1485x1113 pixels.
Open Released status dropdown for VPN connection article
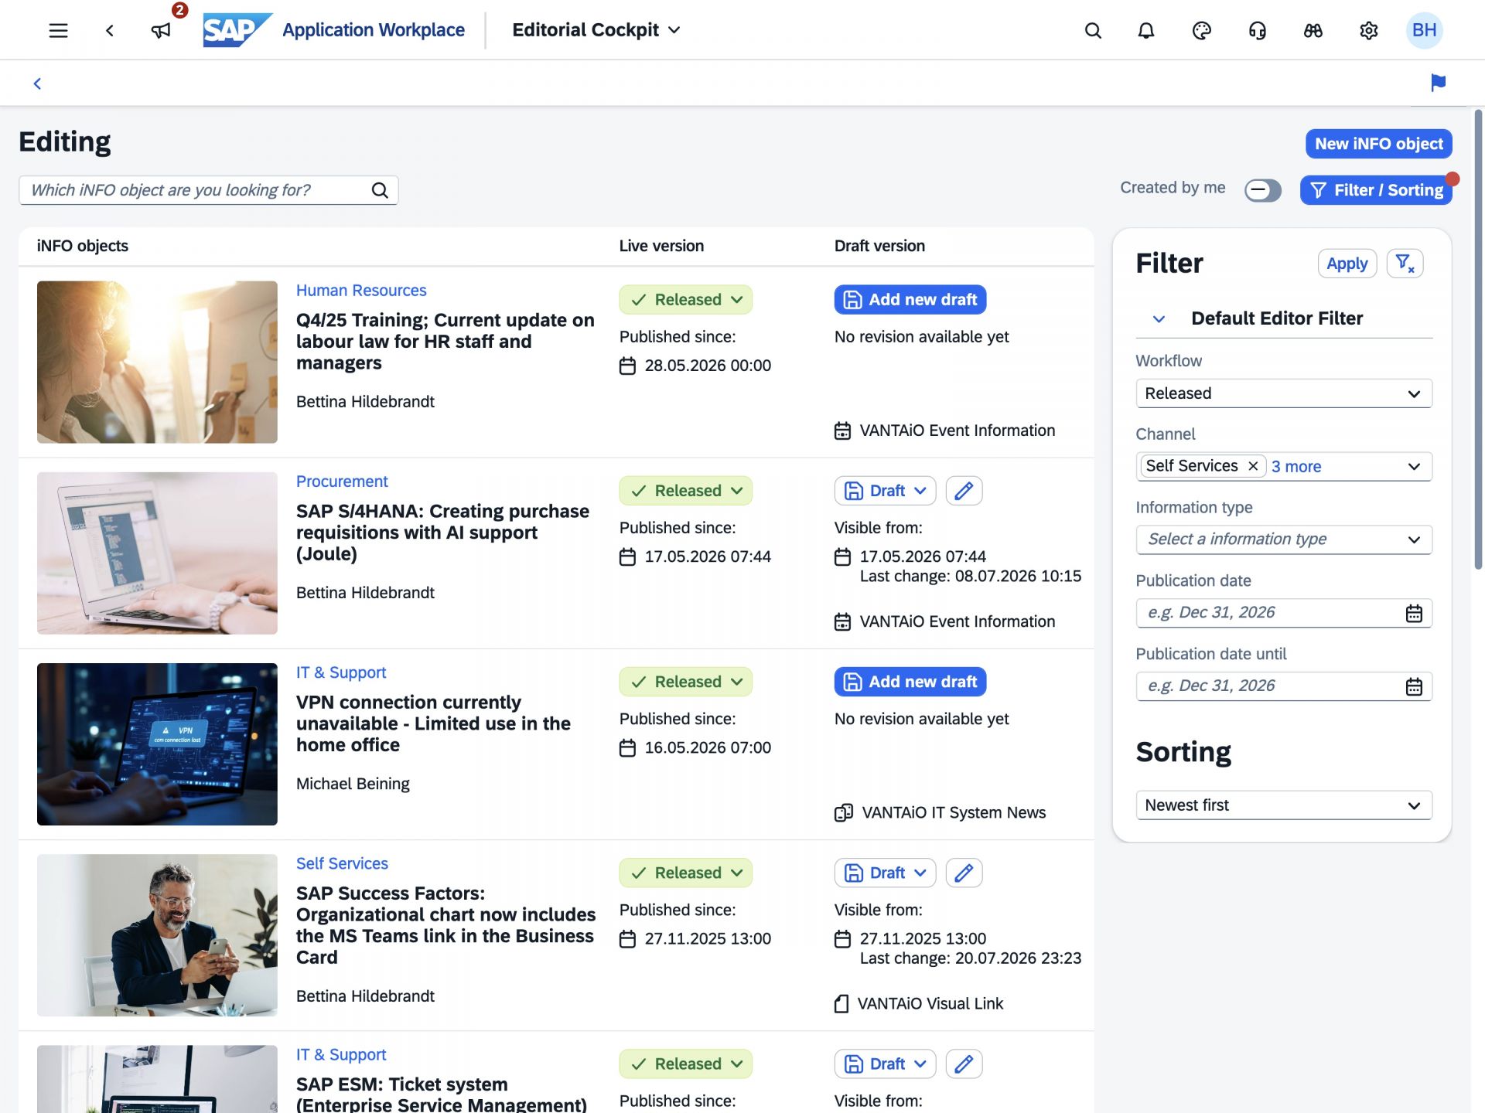(685, 682)
